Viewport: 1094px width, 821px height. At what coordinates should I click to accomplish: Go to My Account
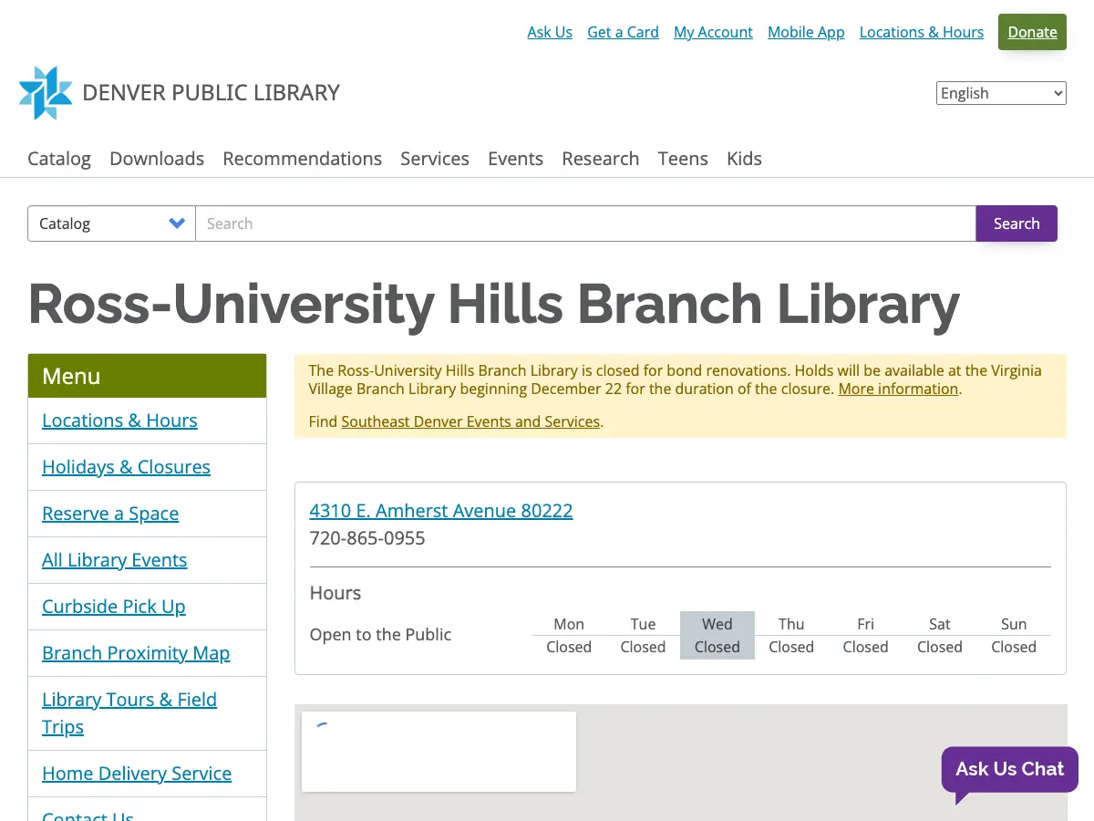[x=713, y=32]
